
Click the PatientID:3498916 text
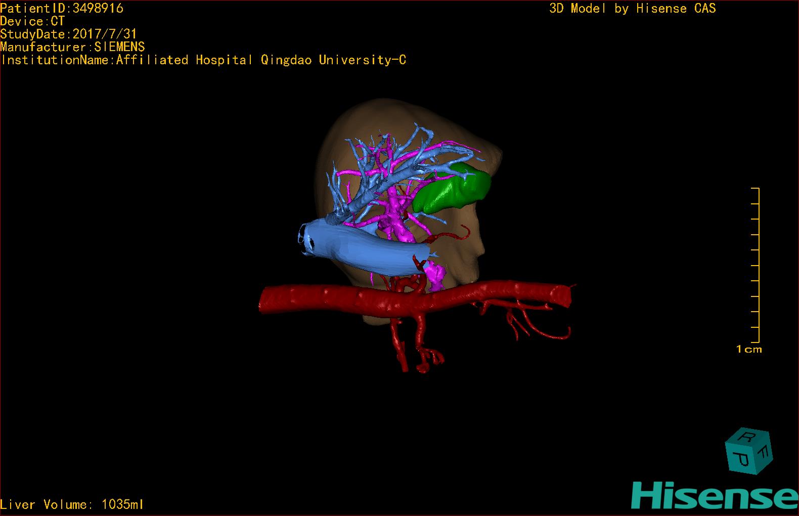point(62,8)
